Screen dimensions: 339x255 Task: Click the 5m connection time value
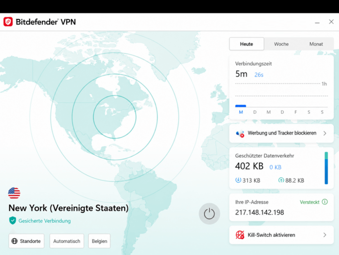(241, 74)
